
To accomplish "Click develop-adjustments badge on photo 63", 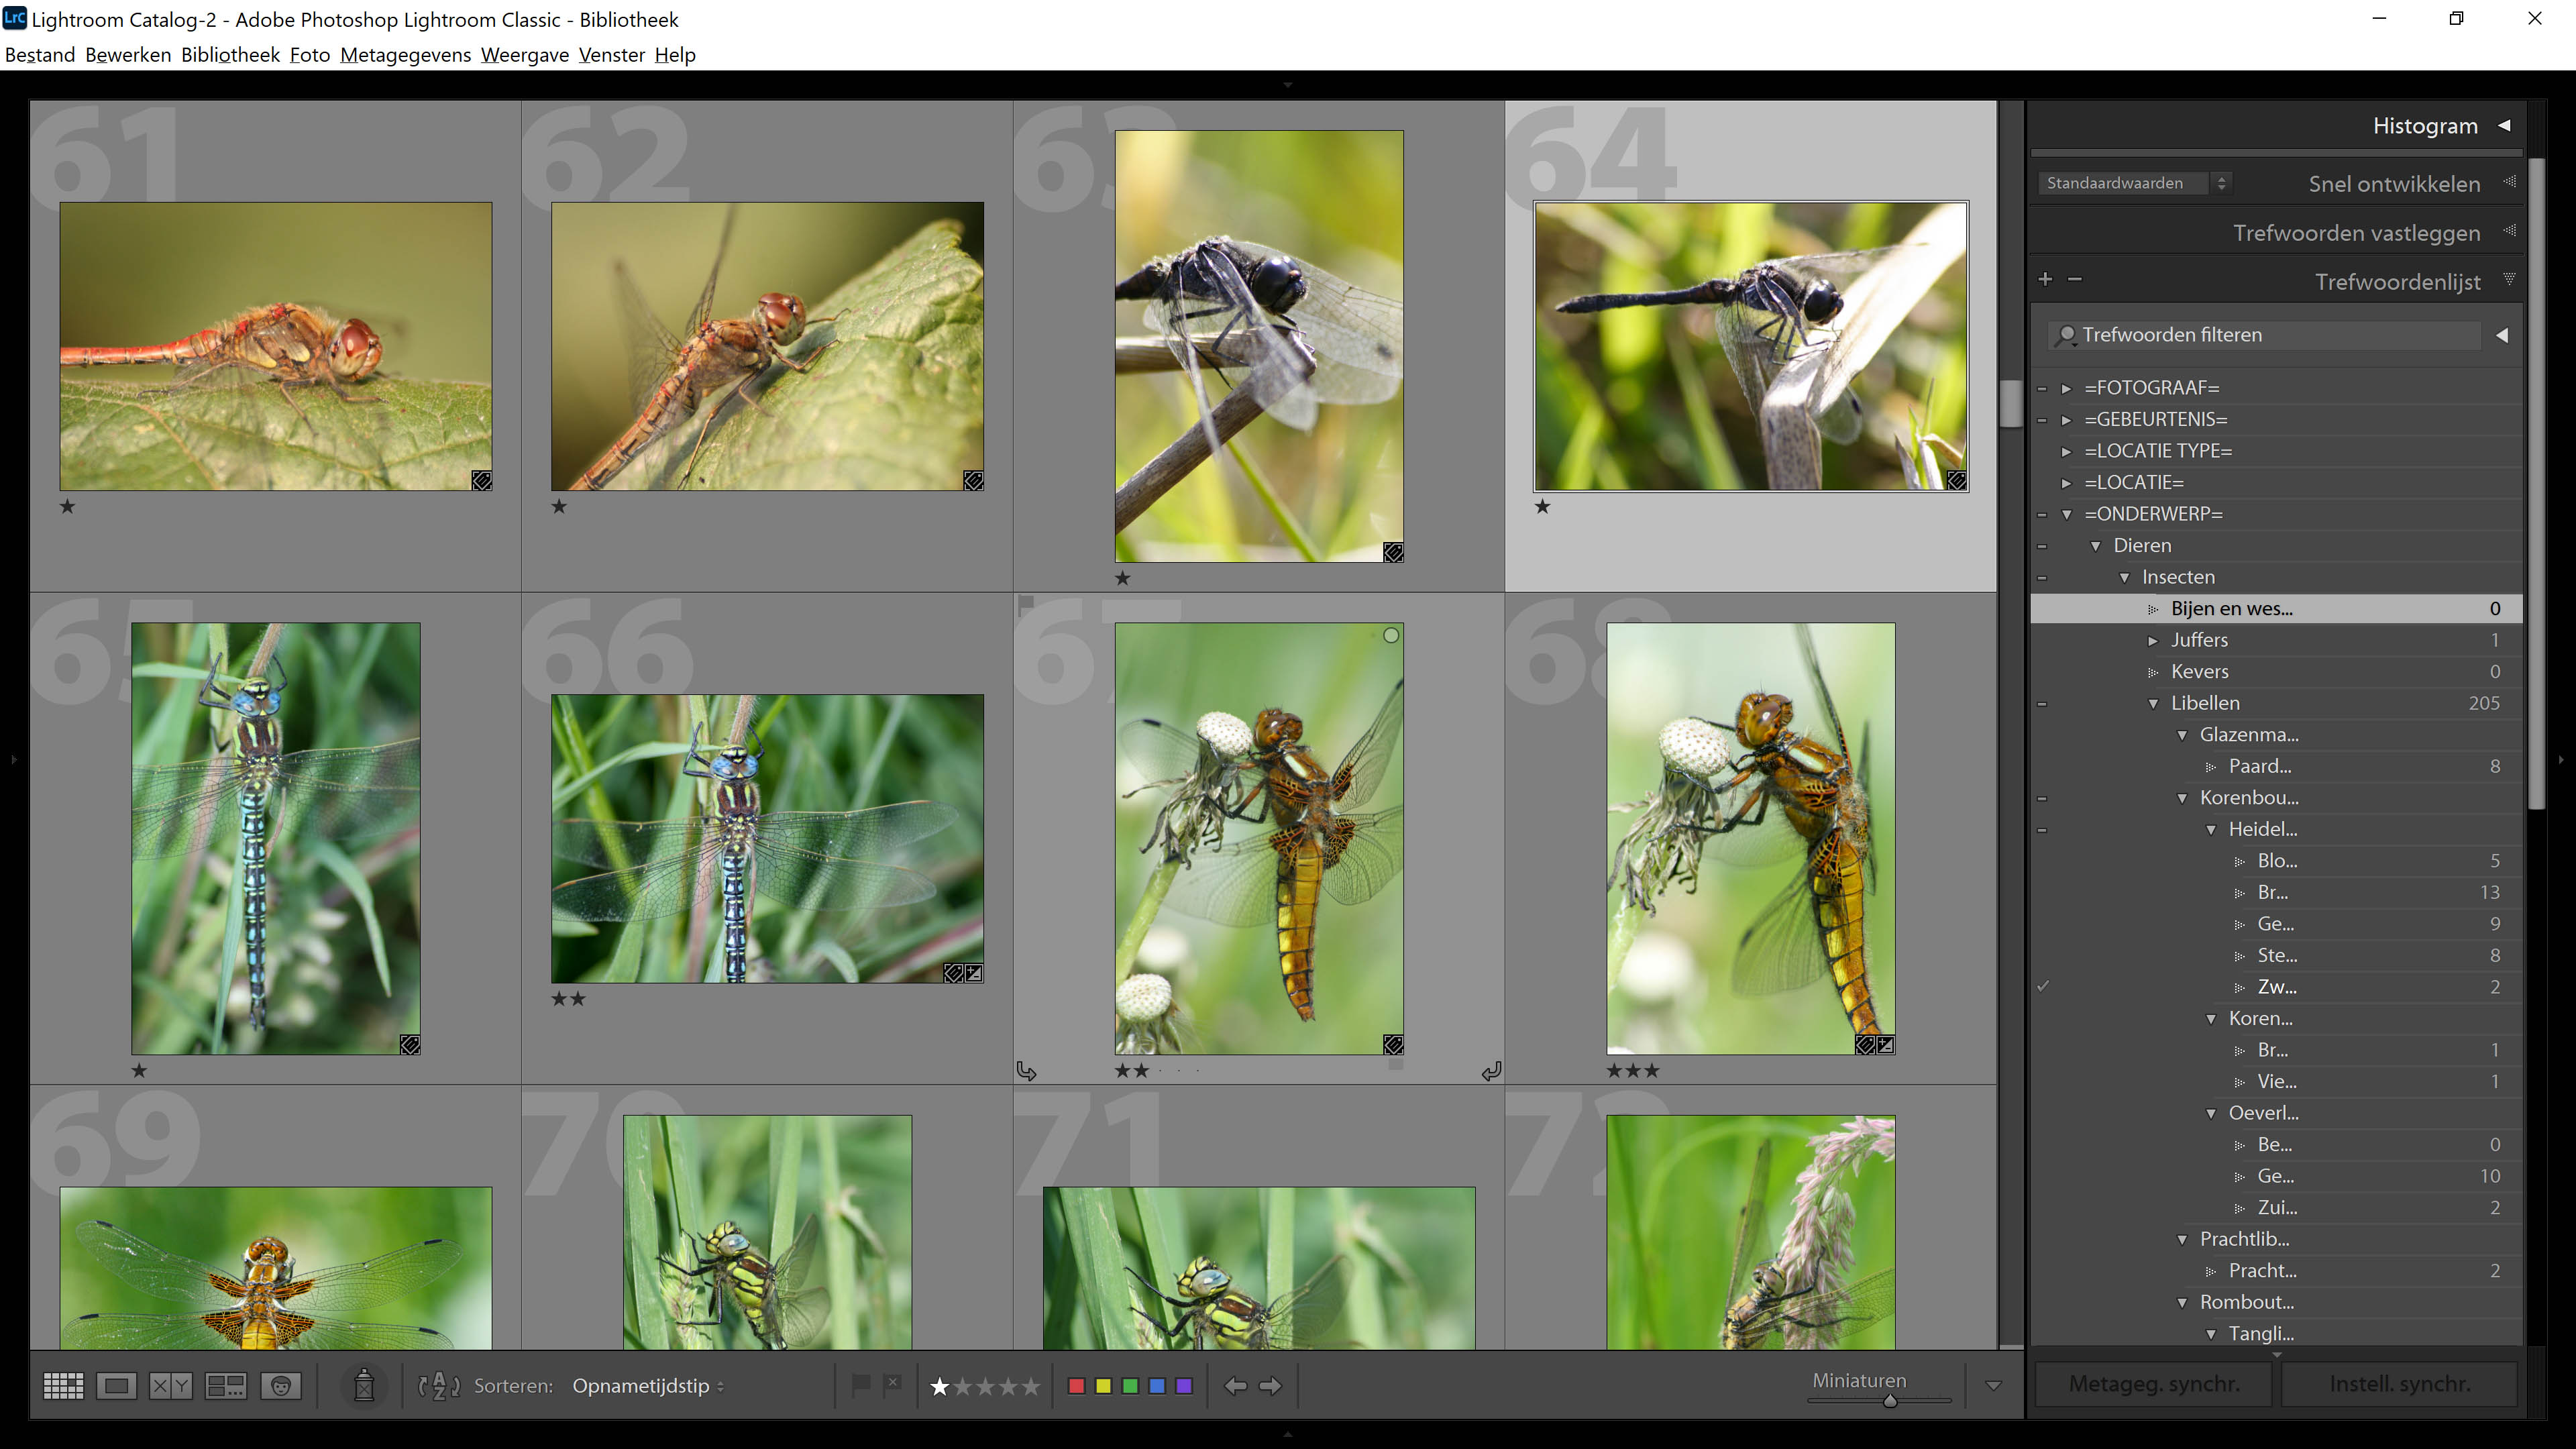I will pos(1393,552).
